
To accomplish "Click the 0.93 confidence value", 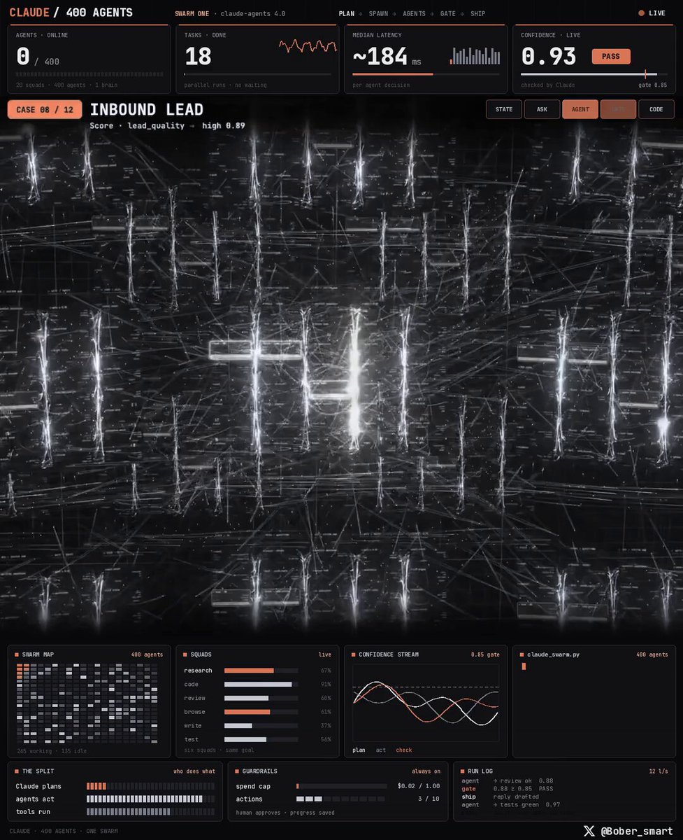I will 549,57.
